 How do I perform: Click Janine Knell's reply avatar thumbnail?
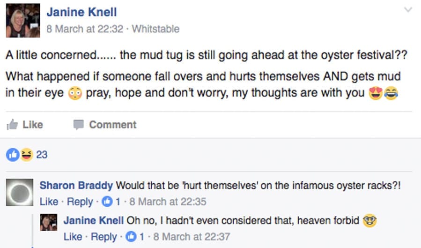(x=49, y=222)
